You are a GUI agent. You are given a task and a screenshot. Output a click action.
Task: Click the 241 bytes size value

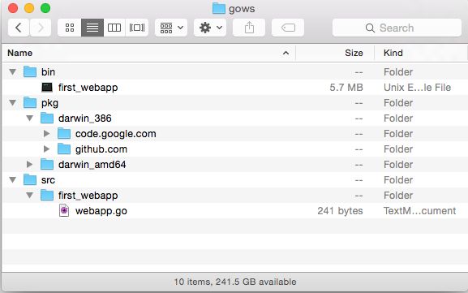340,211
